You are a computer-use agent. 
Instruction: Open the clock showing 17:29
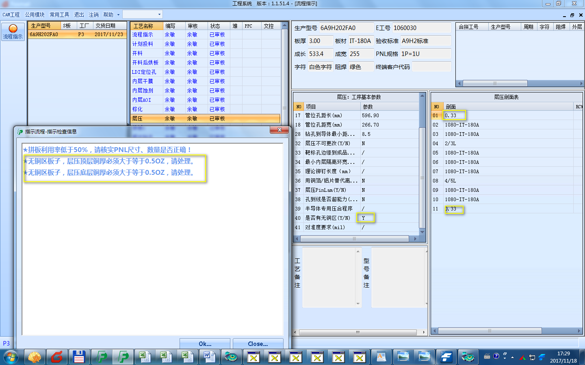[563, 357]
